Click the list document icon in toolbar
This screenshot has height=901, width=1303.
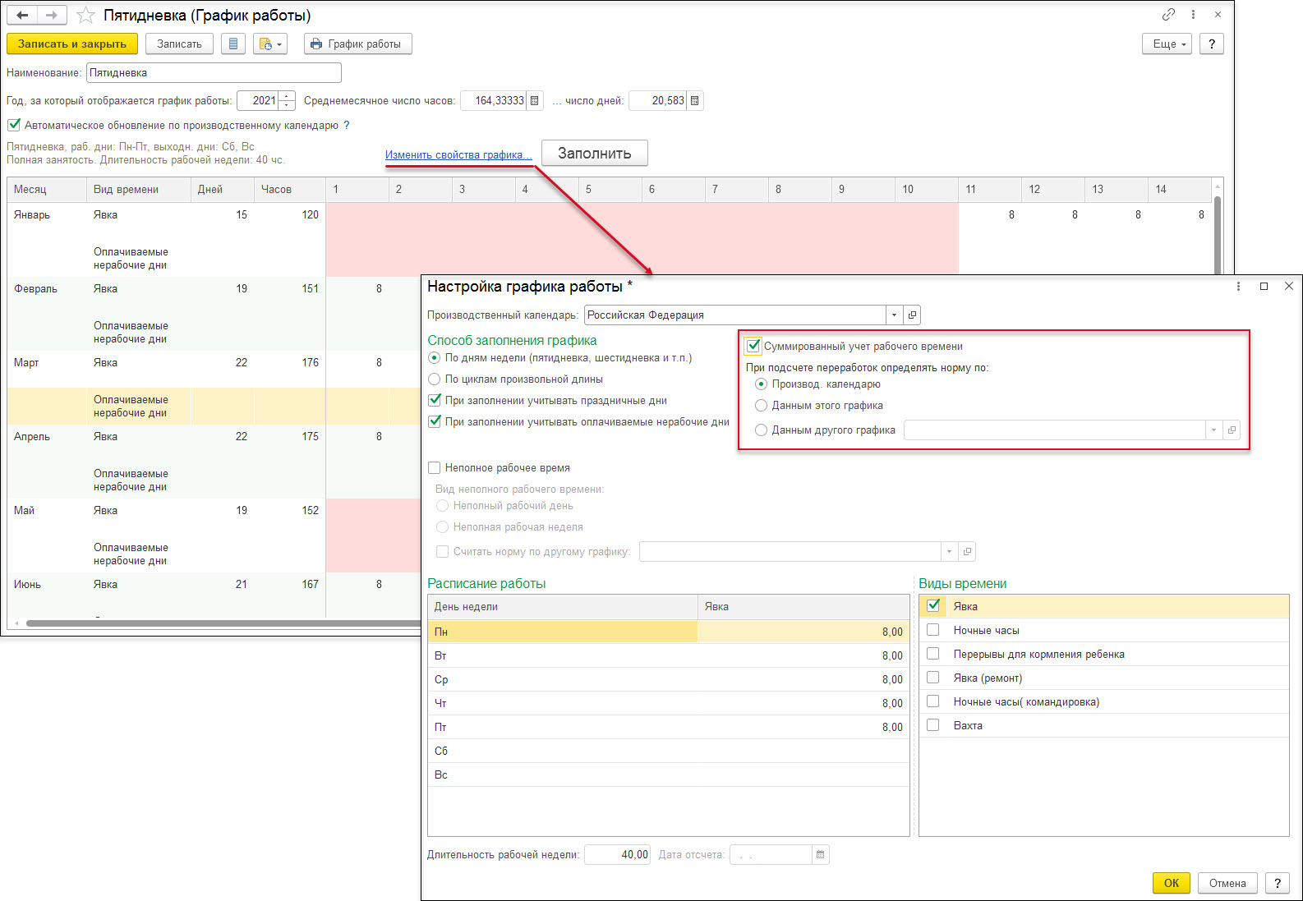[233, 44]
